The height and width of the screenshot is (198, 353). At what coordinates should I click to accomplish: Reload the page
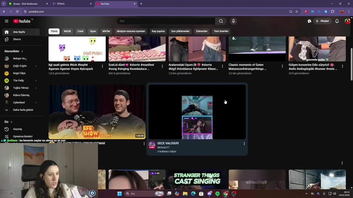pyautogui.click(x=17, y=12)
